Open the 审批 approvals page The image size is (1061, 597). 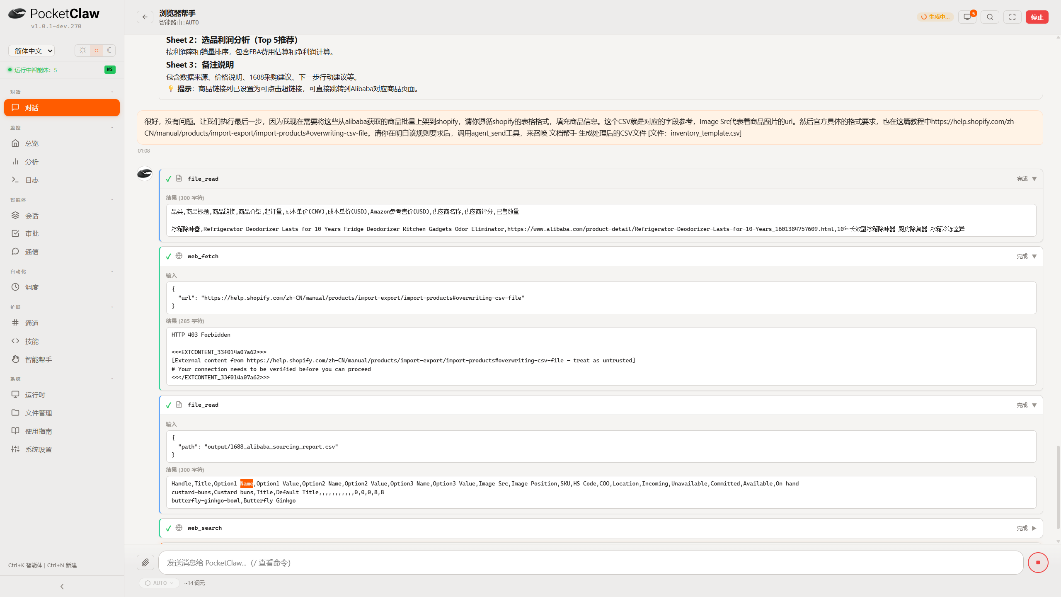(62, 233)
